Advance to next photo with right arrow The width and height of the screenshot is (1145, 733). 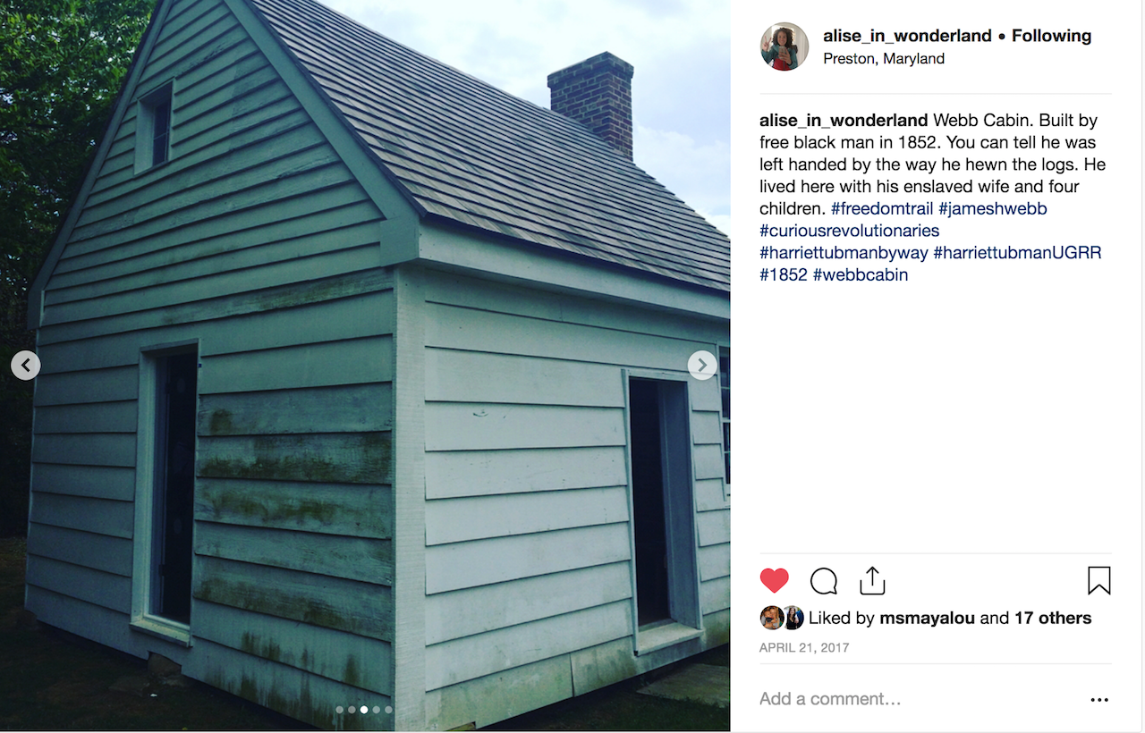(x=702, y=365)
